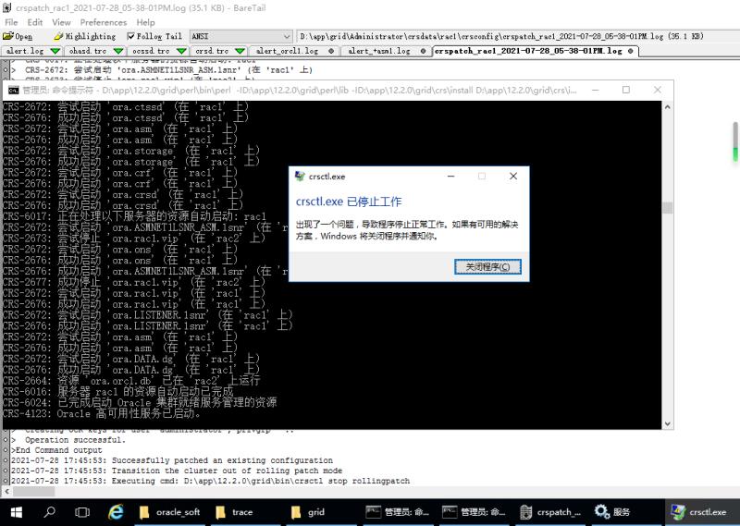Switch to first 管理员 command prompt on taskbar

point(398,512)
